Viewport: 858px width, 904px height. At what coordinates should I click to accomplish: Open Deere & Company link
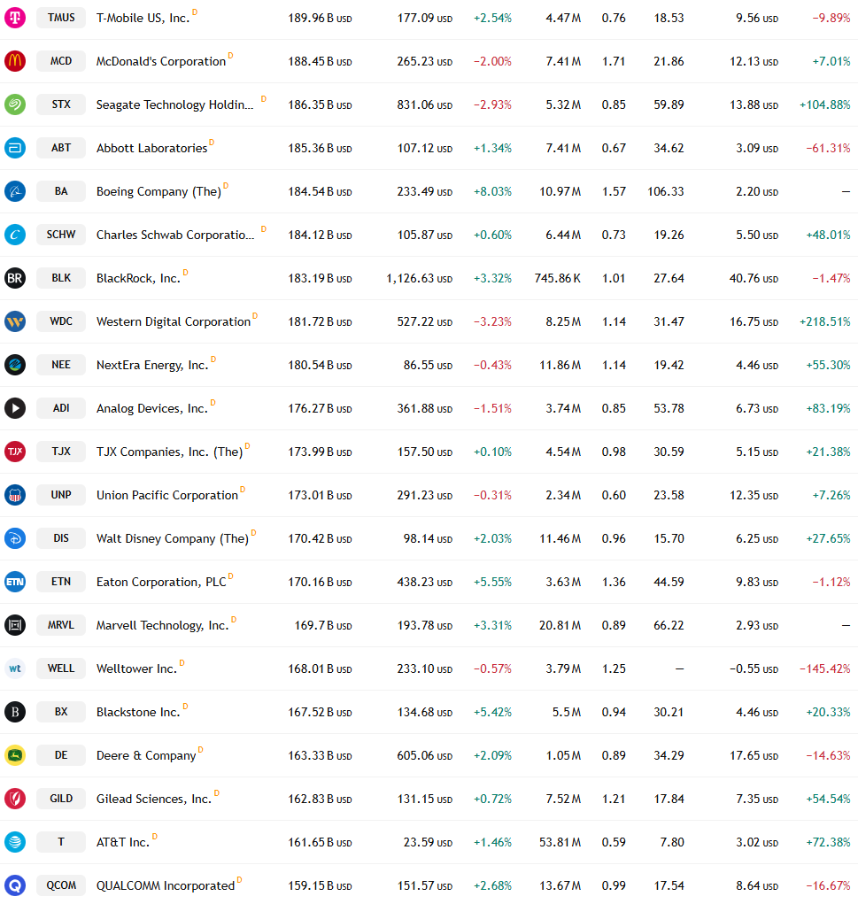coord(146,756)
